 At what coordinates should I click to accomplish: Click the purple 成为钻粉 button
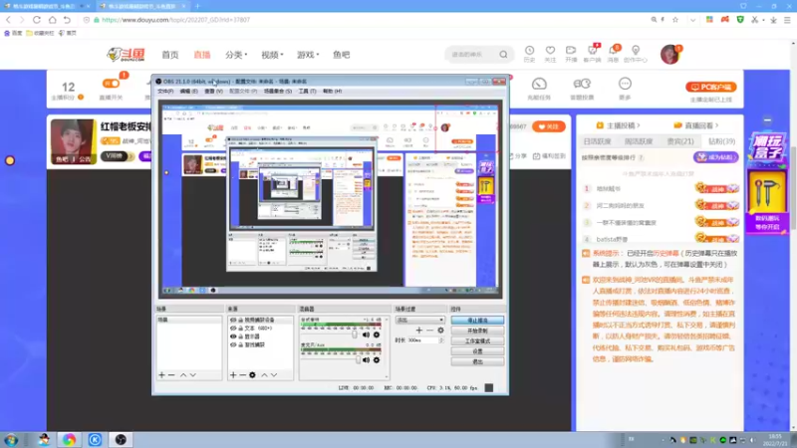pyautogui.click(x=715, y=157)
